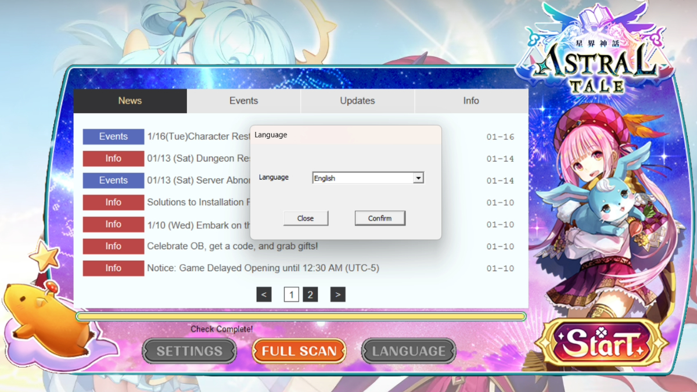Close the Language dialog
Image resolution: width=697 pixels, height=392 pixels.
tap(306, 218)
